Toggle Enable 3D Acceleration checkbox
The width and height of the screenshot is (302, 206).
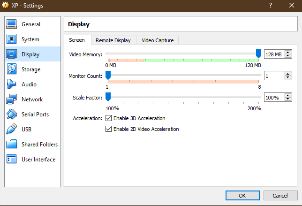[x=108, y=118]
